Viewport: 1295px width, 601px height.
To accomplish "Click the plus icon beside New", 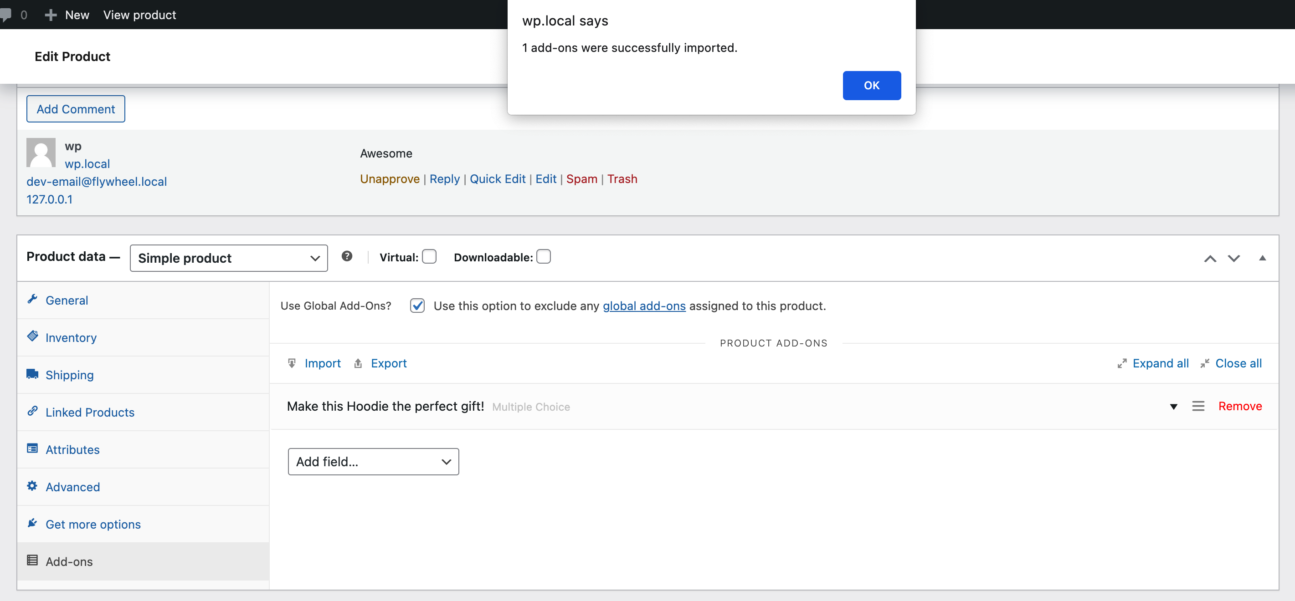I will click(50, 15).
